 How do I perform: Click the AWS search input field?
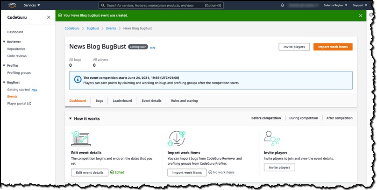tap(161, 5)
